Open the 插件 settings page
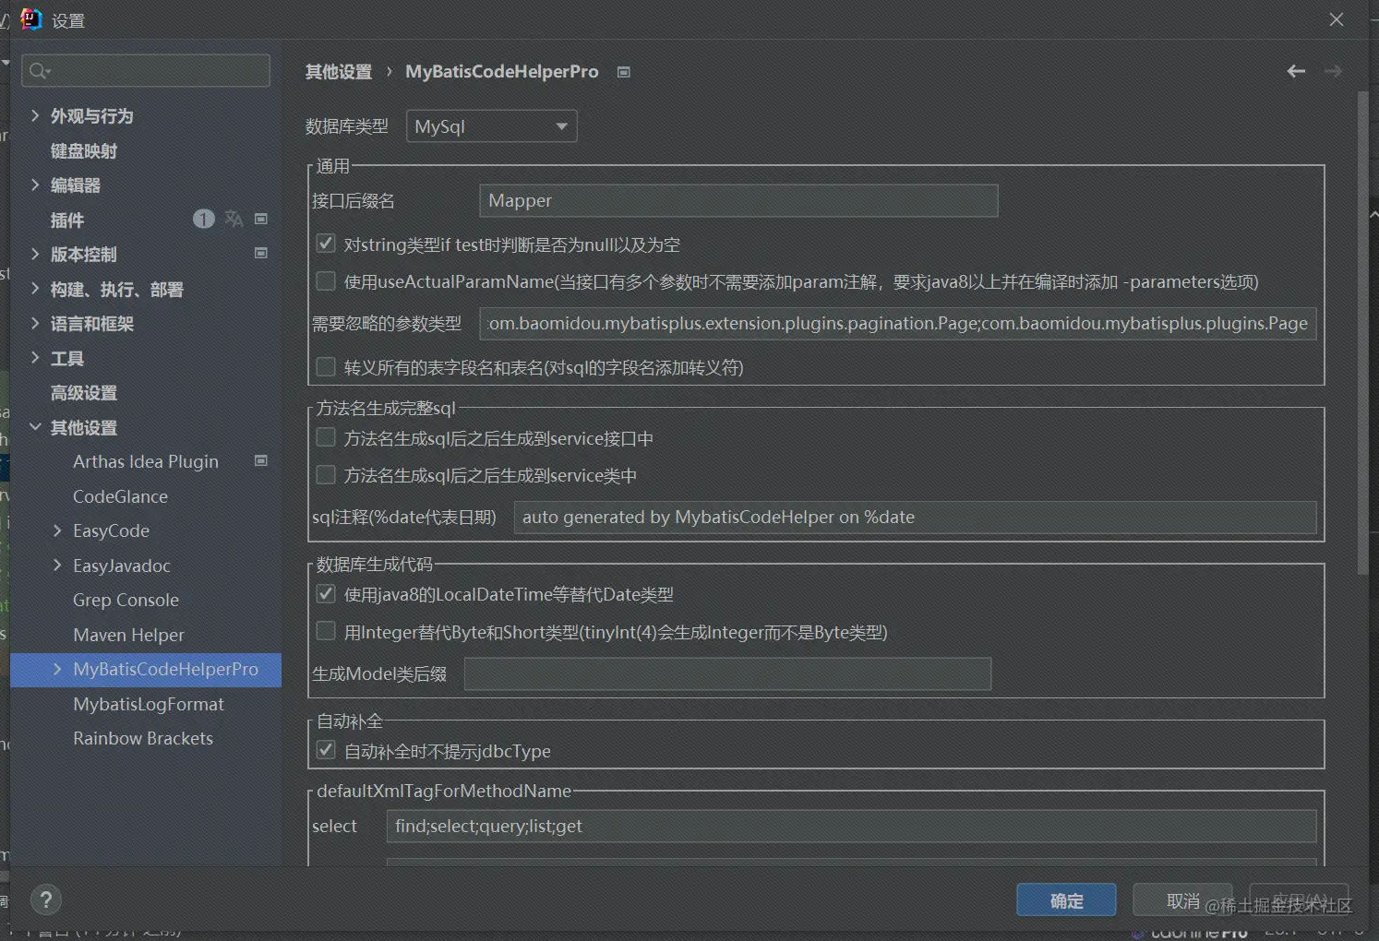 click(x=66, y=220)
